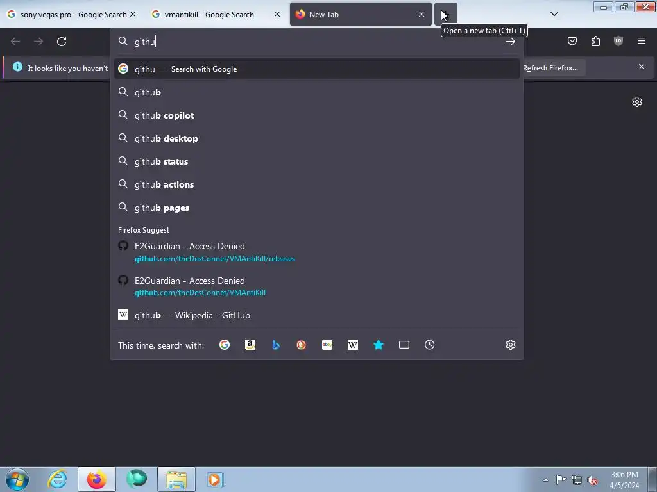Viewport: 657px width, 492px height.
Task: Choose github pages suggestion
Action: tap(317, 208)
